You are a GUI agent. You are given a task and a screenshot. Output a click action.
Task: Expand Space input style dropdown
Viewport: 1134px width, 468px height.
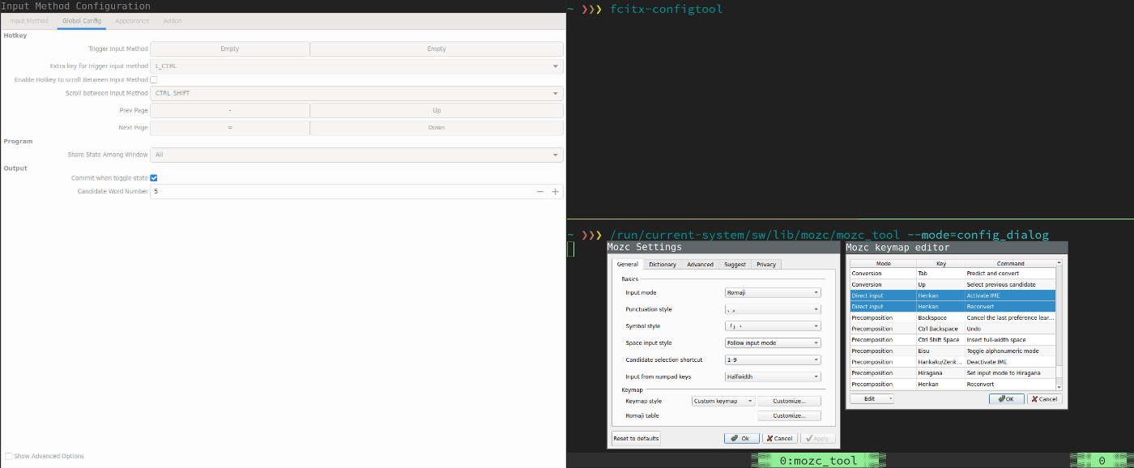point(773,343)
